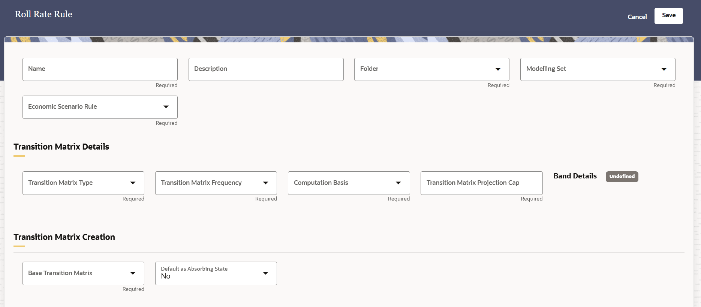The image size is (701, 307).
Task: Click the Band Details label
Action: [575, 176]
